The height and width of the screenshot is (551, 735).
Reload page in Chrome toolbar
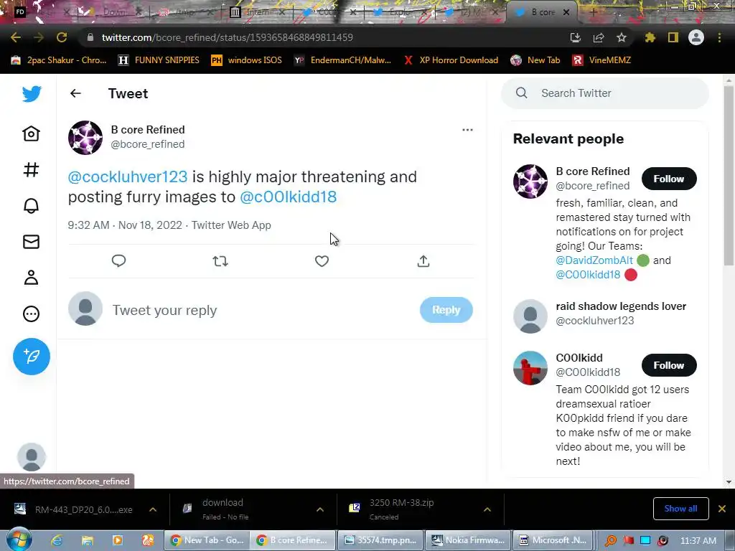click(62, 37)
